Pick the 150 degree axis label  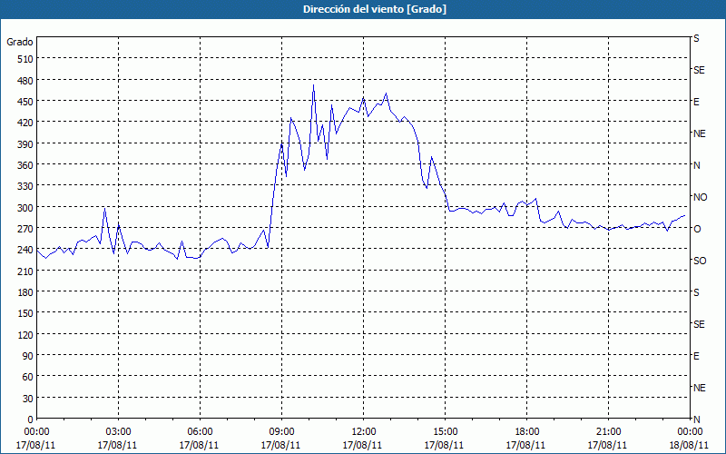pos(25,313)
